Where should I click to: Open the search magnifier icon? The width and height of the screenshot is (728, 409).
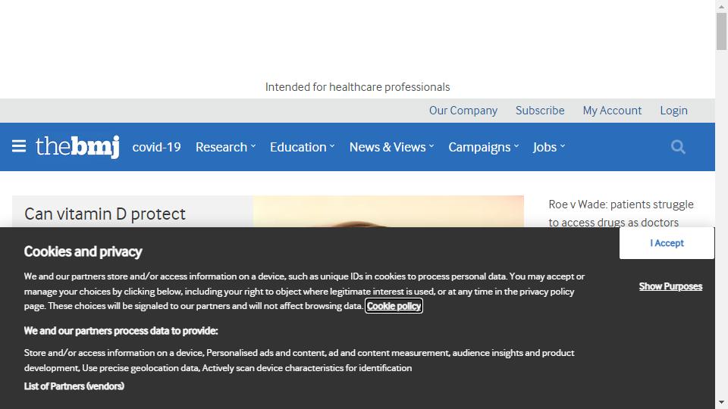pyautogui.click(x=678, y=147)
